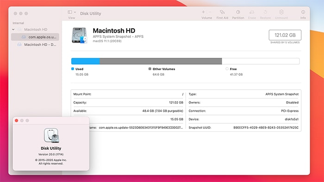Image resolution: width=324 pixels, height=182 pixels.
Task: Click the Device 'disk1s5s1' value
Action: coord(292,119)
